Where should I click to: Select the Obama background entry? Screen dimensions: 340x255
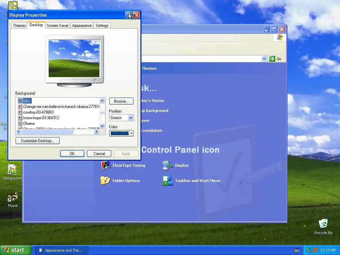(x=29, y=123)
